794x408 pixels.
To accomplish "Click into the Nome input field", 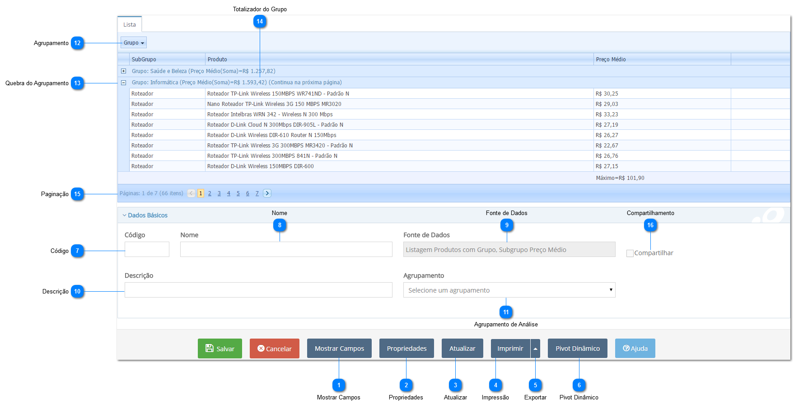I will (286, 249).
